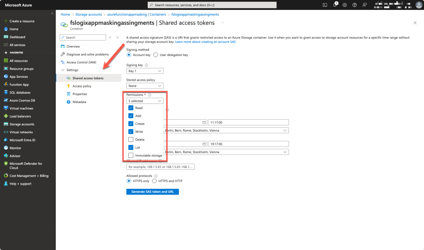
Task: Click the global search resources field
Action: [x=212, y=5]
